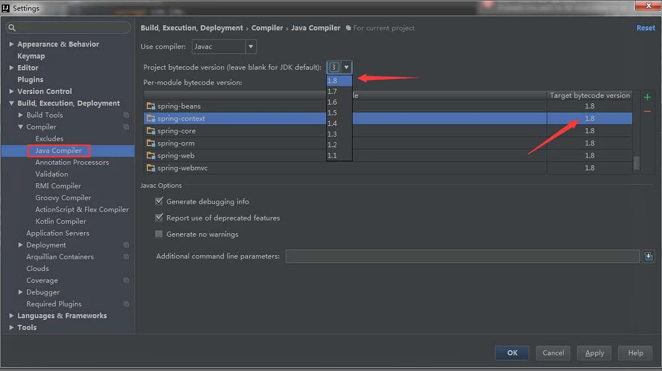The width and height of the screenshot is (662, 371).
Task: Open Annotation Processors settings page
Action: (72, 162)
